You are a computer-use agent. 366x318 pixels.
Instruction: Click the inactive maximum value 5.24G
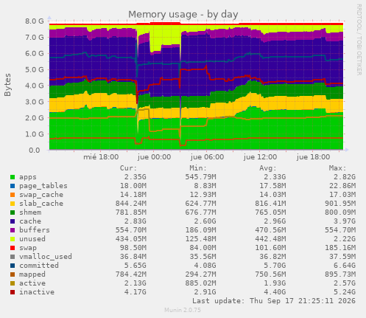click(345, 292)
